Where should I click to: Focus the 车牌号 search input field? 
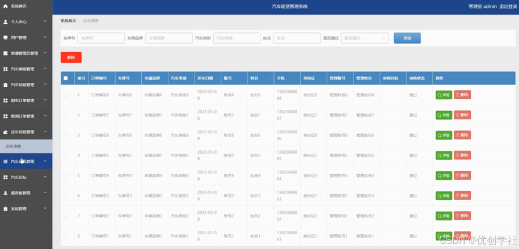point(101,38)
